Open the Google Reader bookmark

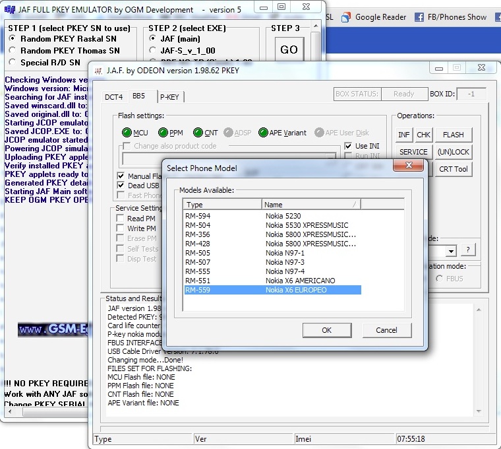[374, 17]
